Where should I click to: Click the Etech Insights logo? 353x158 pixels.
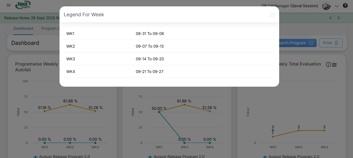pos(24,5)
